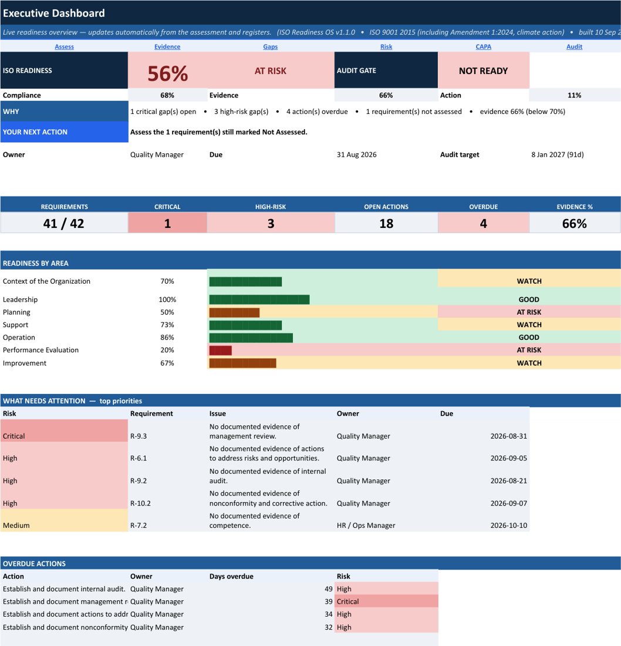
Task: Click the GOOD status for Leadership
Action: [x=529, y=300]
